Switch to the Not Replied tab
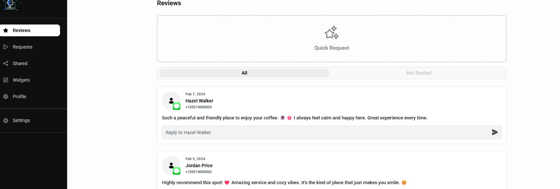560x189 pixels. [x=419, y=73]
